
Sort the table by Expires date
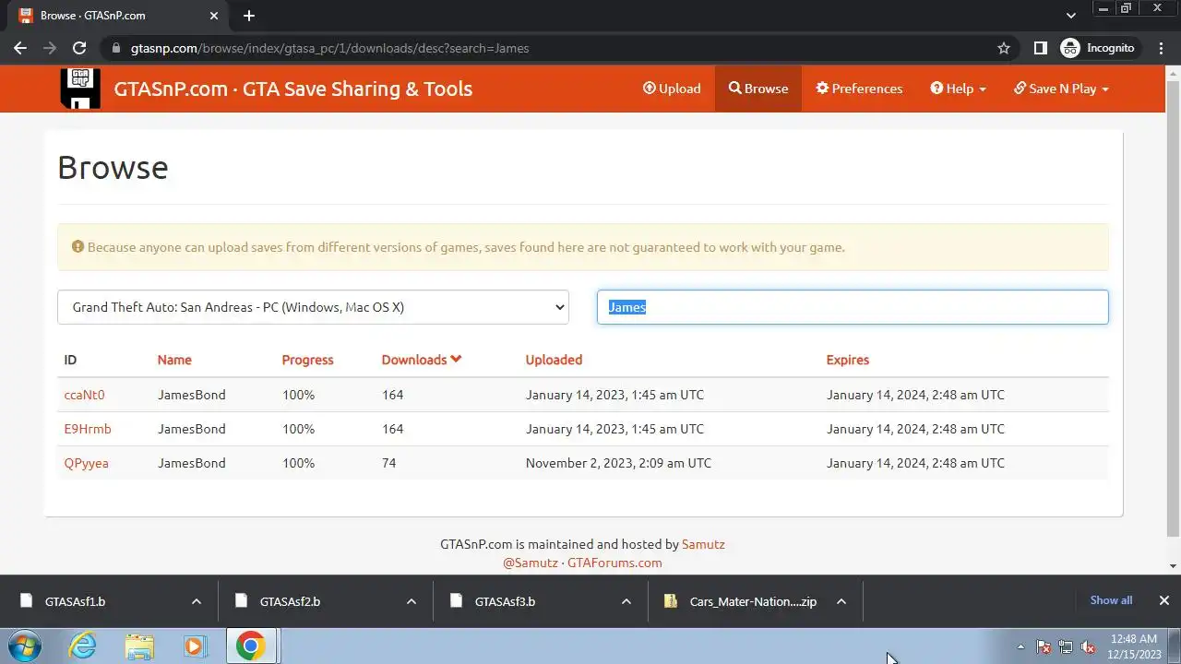coord(848,360)
